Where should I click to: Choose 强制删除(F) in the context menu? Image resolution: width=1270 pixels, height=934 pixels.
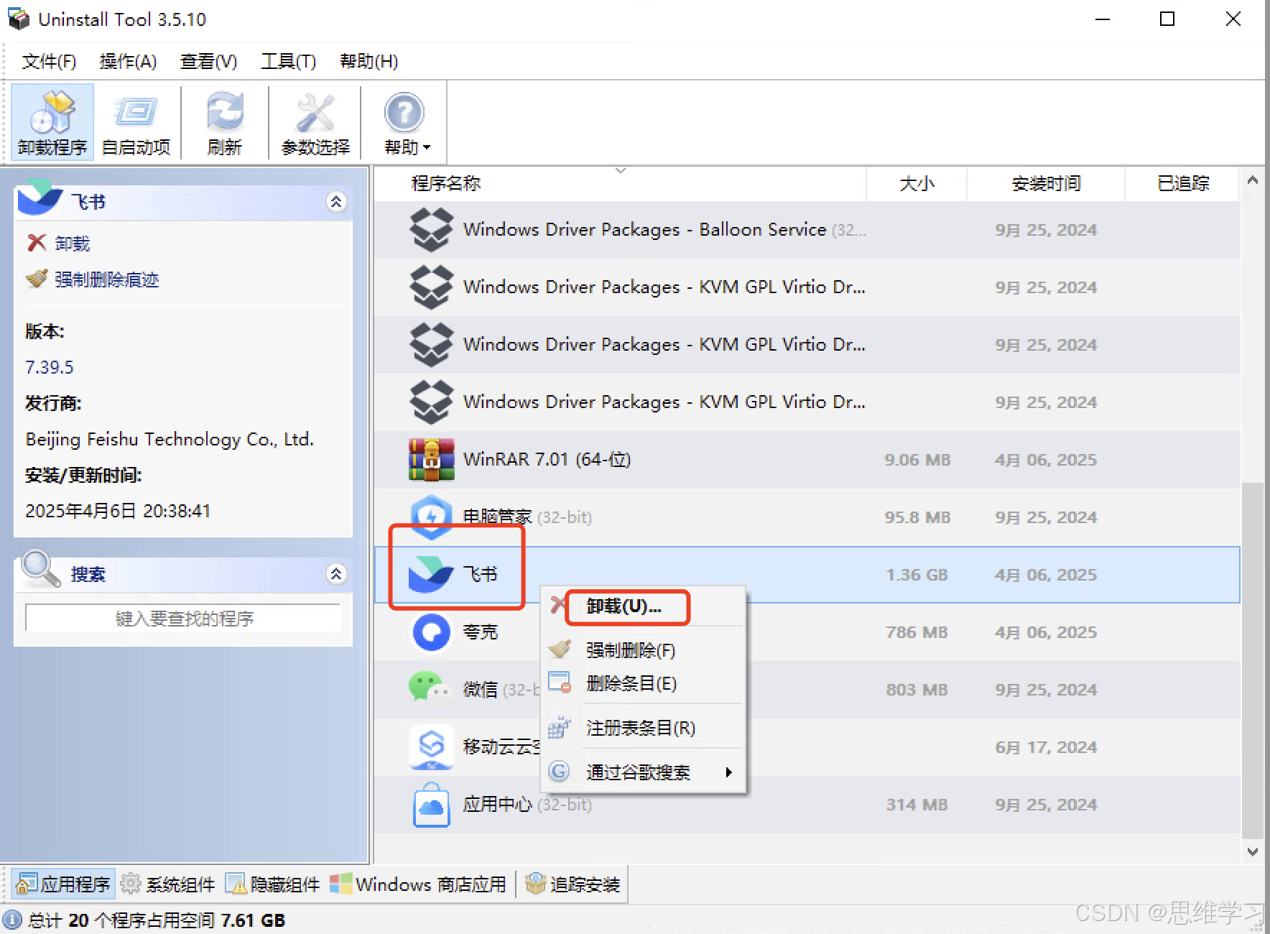tap(643, 650)
